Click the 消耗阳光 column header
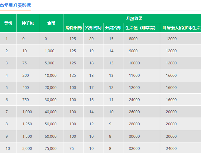 74,28
